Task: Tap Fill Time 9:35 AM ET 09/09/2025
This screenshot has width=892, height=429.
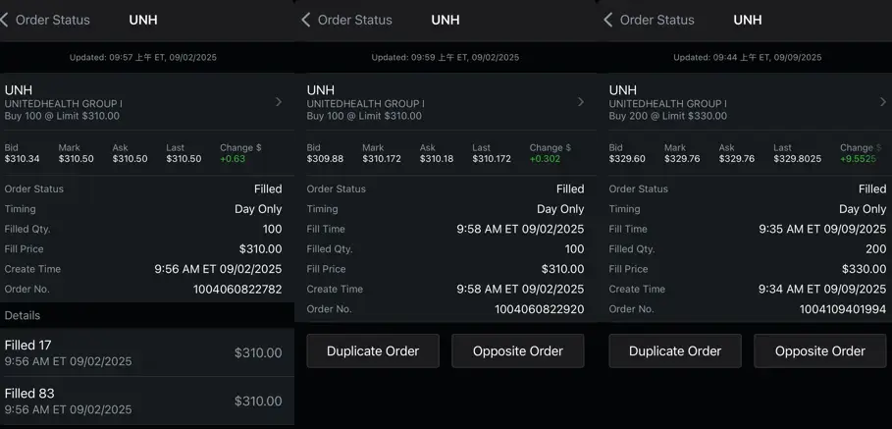Action: [822, 230]
